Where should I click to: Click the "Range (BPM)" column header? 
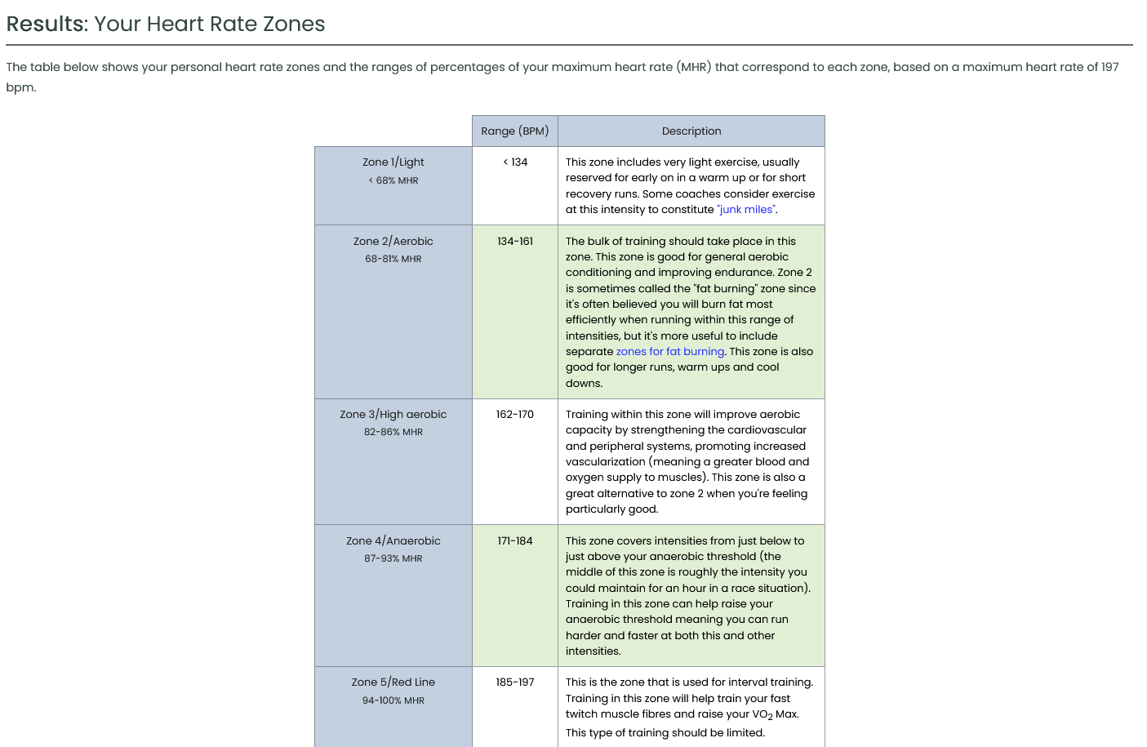point(515,131)
